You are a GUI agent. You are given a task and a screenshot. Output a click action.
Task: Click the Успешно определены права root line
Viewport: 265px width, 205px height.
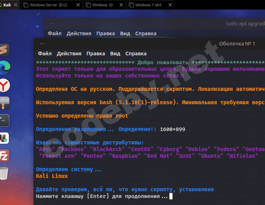coord(82,116)
